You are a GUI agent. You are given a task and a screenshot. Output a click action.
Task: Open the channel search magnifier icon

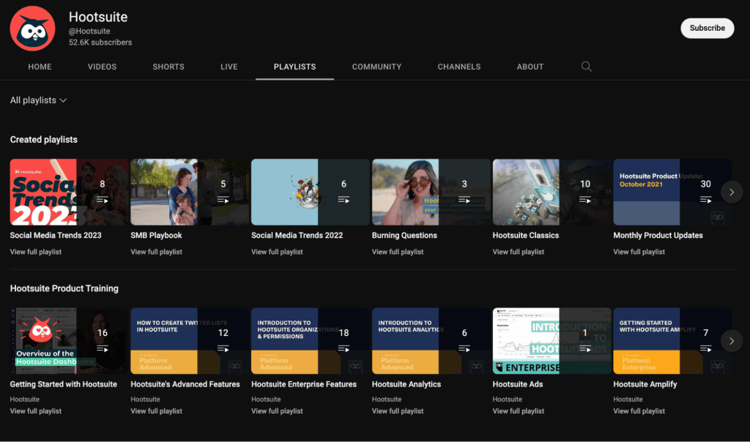click(x=587, y=67)
